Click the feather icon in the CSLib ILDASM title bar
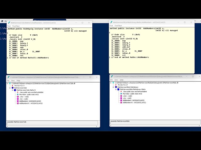Screen dimensions: 201x150 point(8,77)
